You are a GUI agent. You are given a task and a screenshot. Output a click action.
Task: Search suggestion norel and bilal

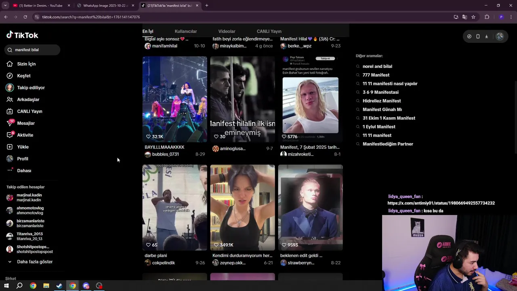[377, 66]
